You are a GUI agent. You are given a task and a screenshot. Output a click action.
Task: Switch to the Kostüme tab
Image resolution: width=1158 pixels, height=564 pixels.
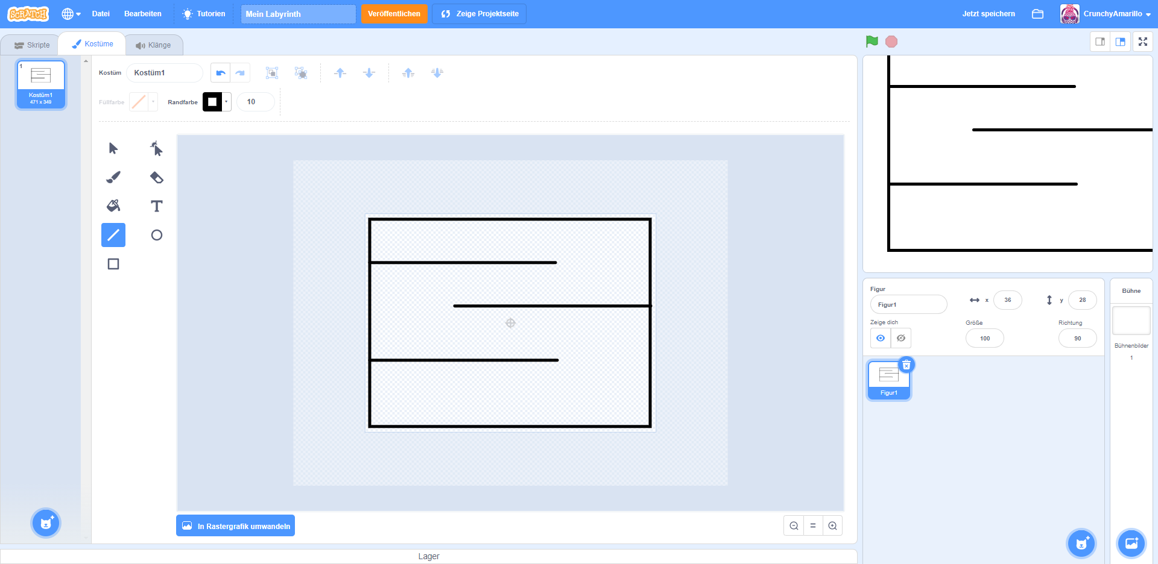[x=92, y=44]
